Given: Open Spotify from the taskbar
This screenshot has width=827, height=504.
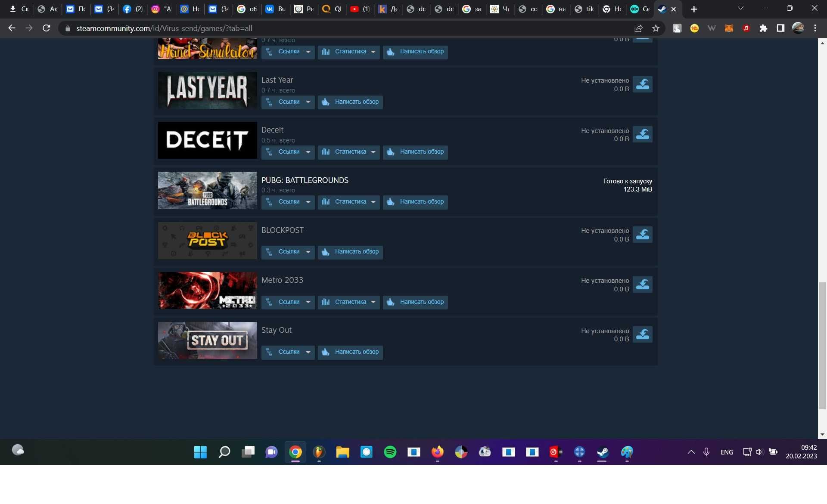Looking at the screenshot, I should pos(390,452).
